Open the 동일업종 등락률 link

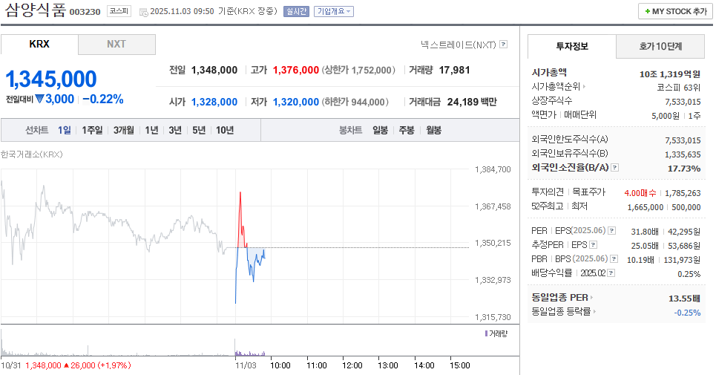click(564, 312)
